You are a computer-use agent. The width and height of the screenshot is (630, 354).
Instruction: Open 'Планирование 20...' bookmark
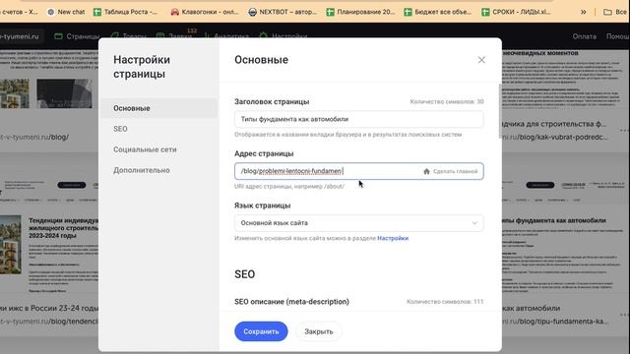[x=360, y=12]
